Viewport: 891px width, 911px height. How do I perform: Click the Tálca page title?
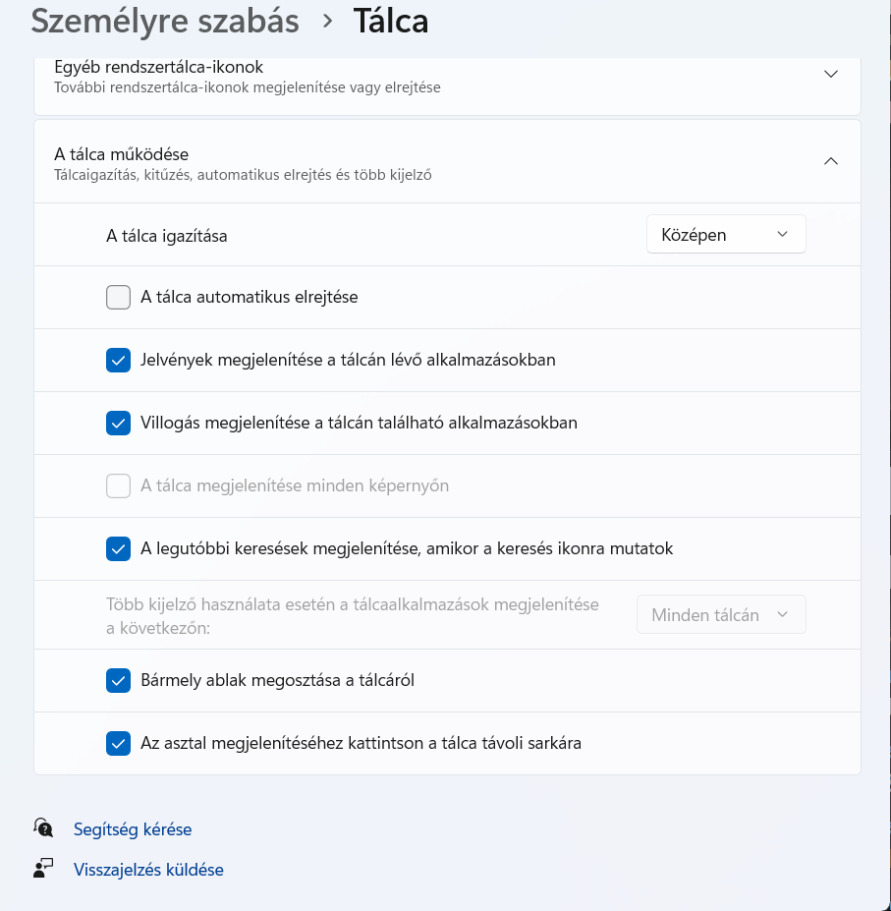pyautogui.click(x=391, y=22)
